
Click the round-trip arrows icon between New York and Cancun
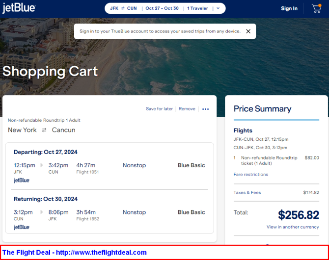[x=44, y=130]
